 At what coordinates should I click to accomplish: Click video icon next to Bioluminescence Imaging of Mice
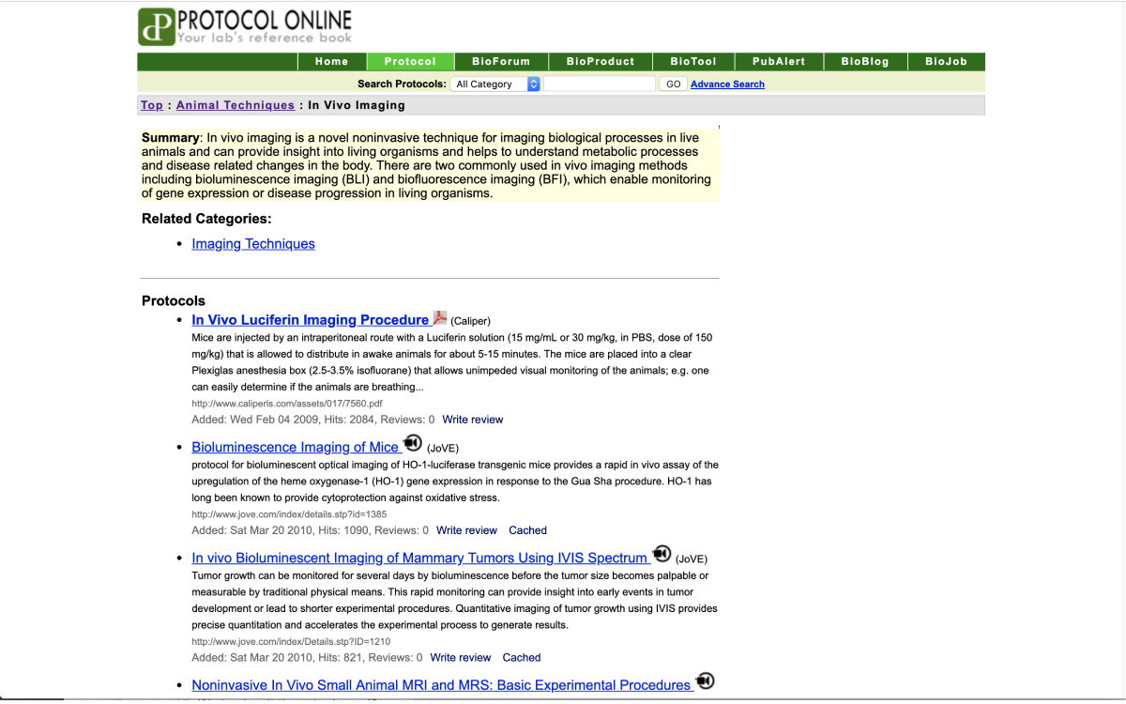click(412, 444)
